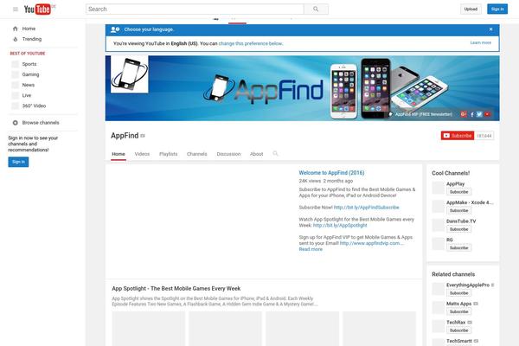
Task: Open the Gaming channel link
Action: (x=30, y=74)
